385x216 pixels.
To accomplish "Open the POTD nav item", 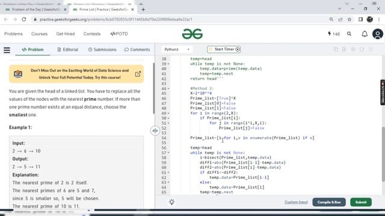I will 119,34.
